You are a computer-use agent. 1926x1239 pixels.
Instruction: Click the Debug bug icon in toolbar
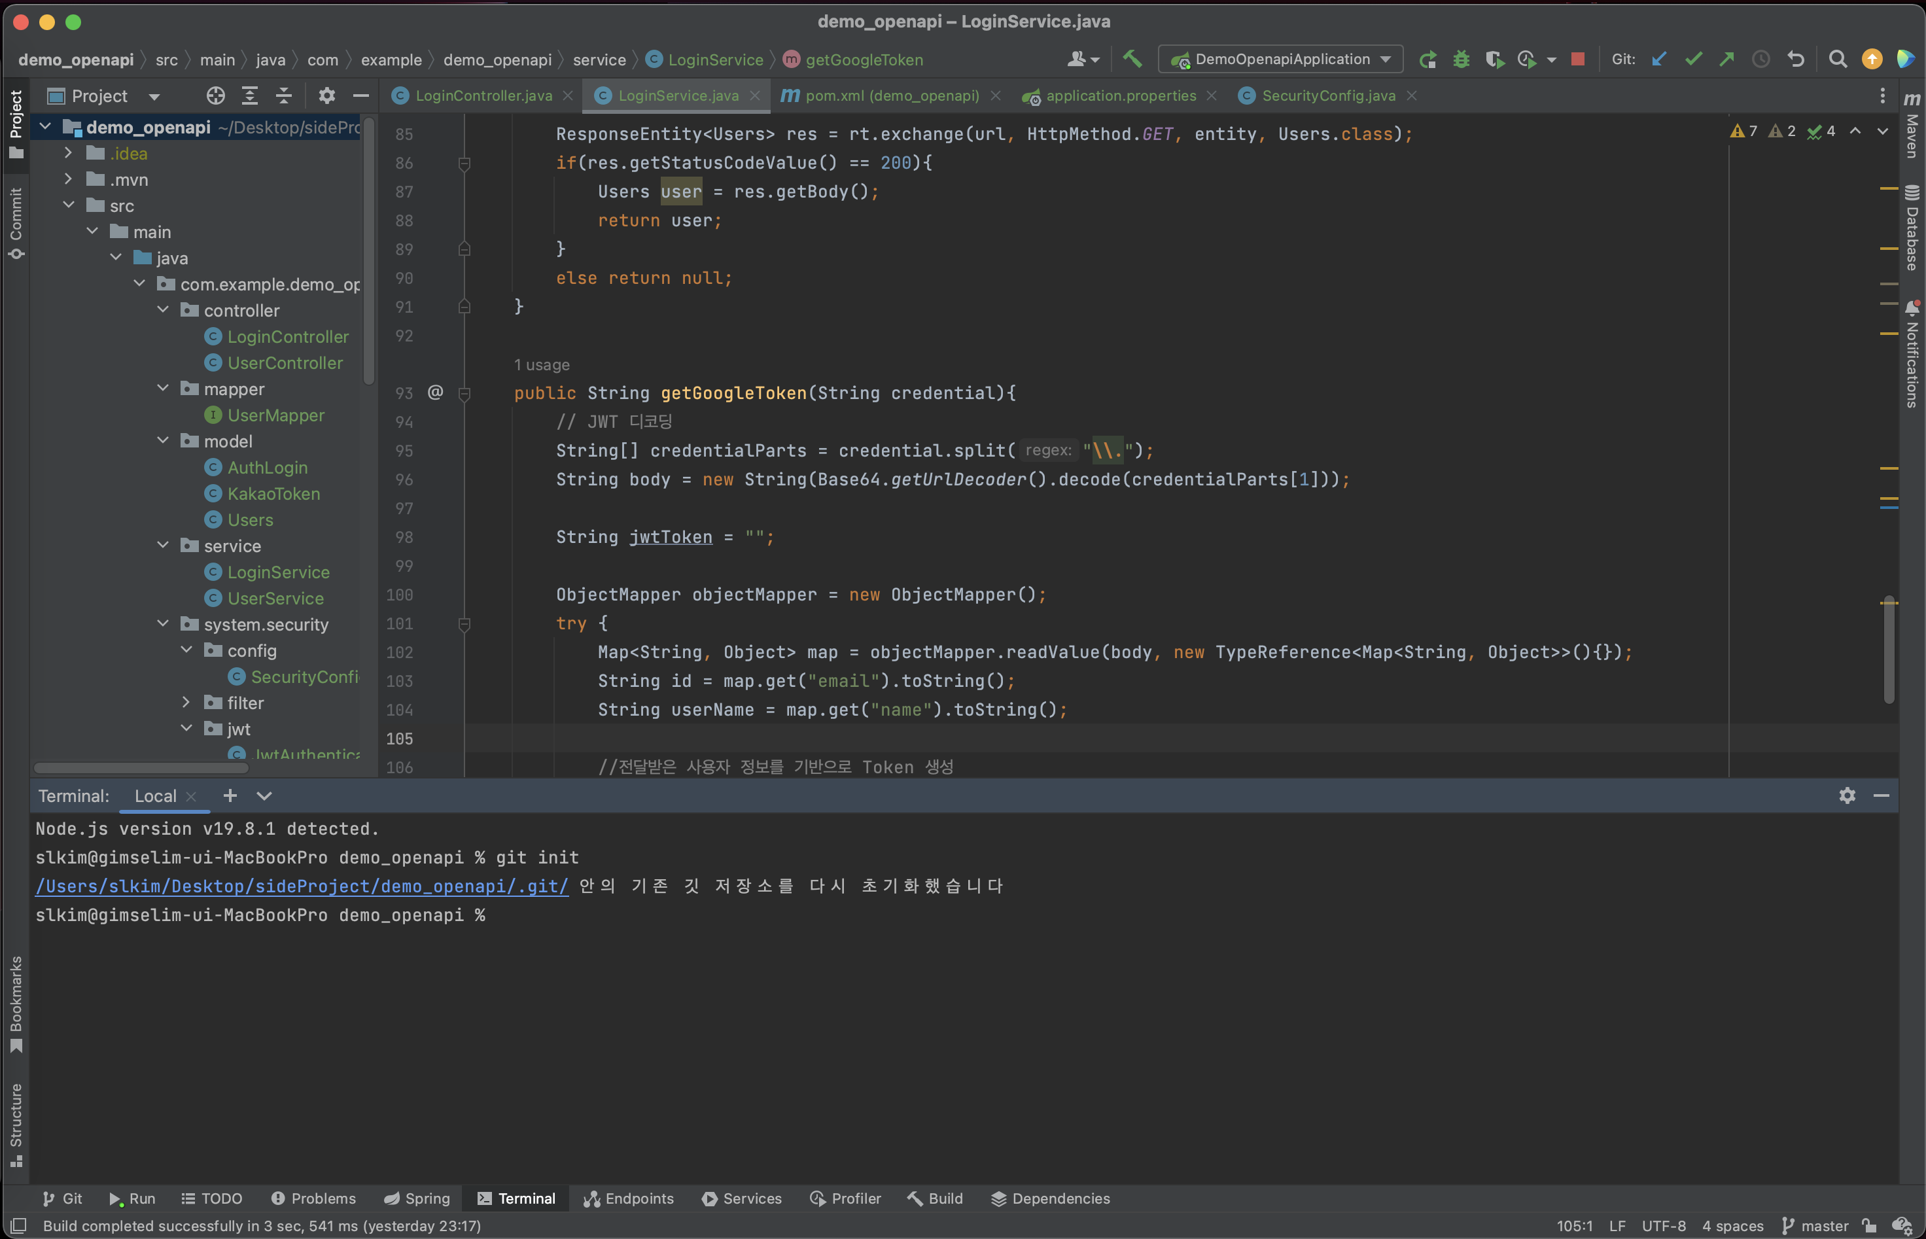(1461, 60)
